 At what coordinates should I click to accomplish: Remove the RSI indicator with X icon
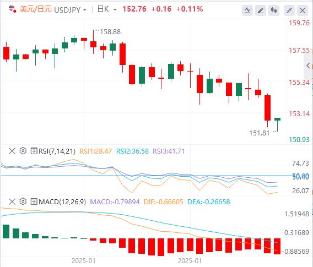pos(12,151)
